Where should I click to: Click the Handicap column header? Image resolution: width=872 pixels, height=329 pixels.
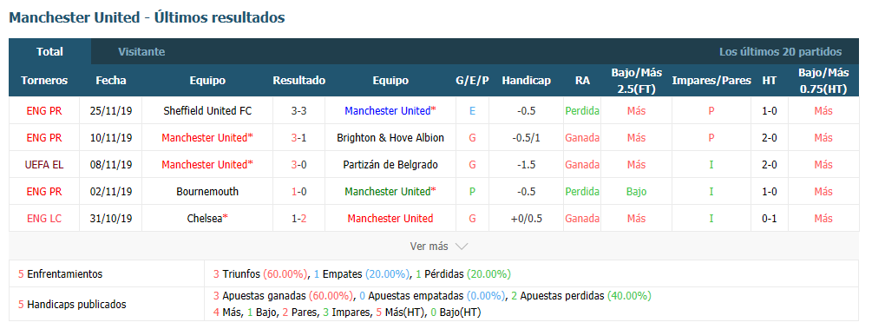click(526, 80)
